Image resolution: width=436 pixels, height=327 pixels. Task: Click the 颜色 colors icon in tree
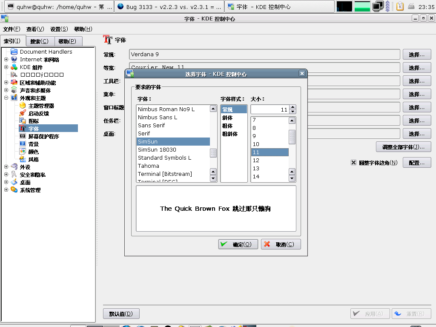coord(23,152)
